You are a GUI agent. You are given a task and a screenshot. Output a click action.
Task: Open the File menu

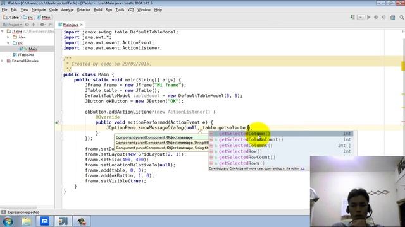point(4,10)
